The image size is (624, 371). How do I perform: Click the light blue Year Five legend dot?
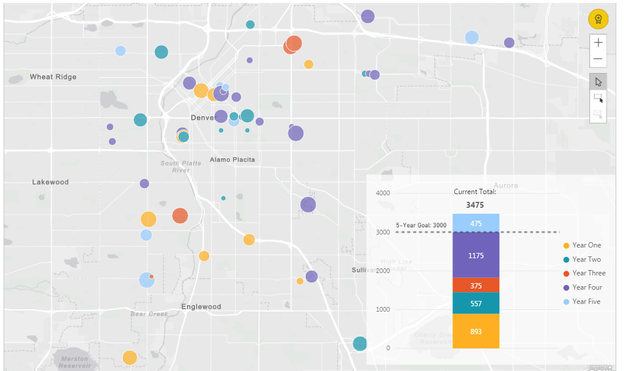[x=566, y=302]
